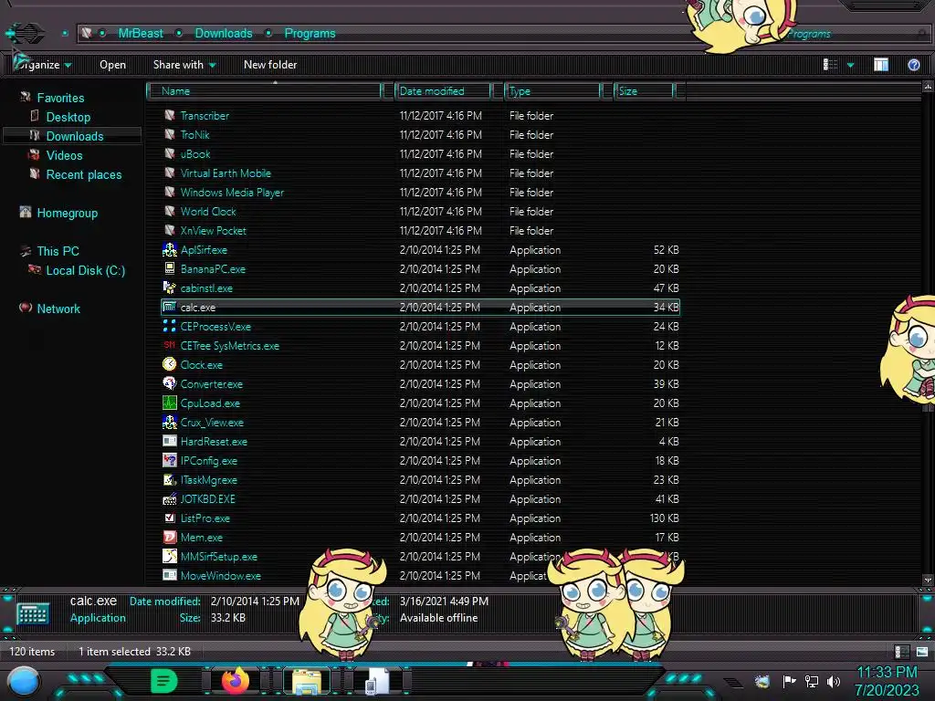Open the Organize dropdown menu
This screenshot has height=701, width=935.
tap(42, 65)
